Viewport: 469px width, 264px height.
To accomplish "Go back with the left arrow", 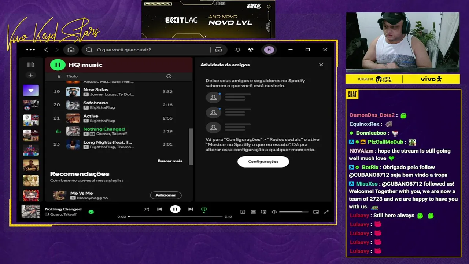I will pyautogui.click(x=46, y=50).
